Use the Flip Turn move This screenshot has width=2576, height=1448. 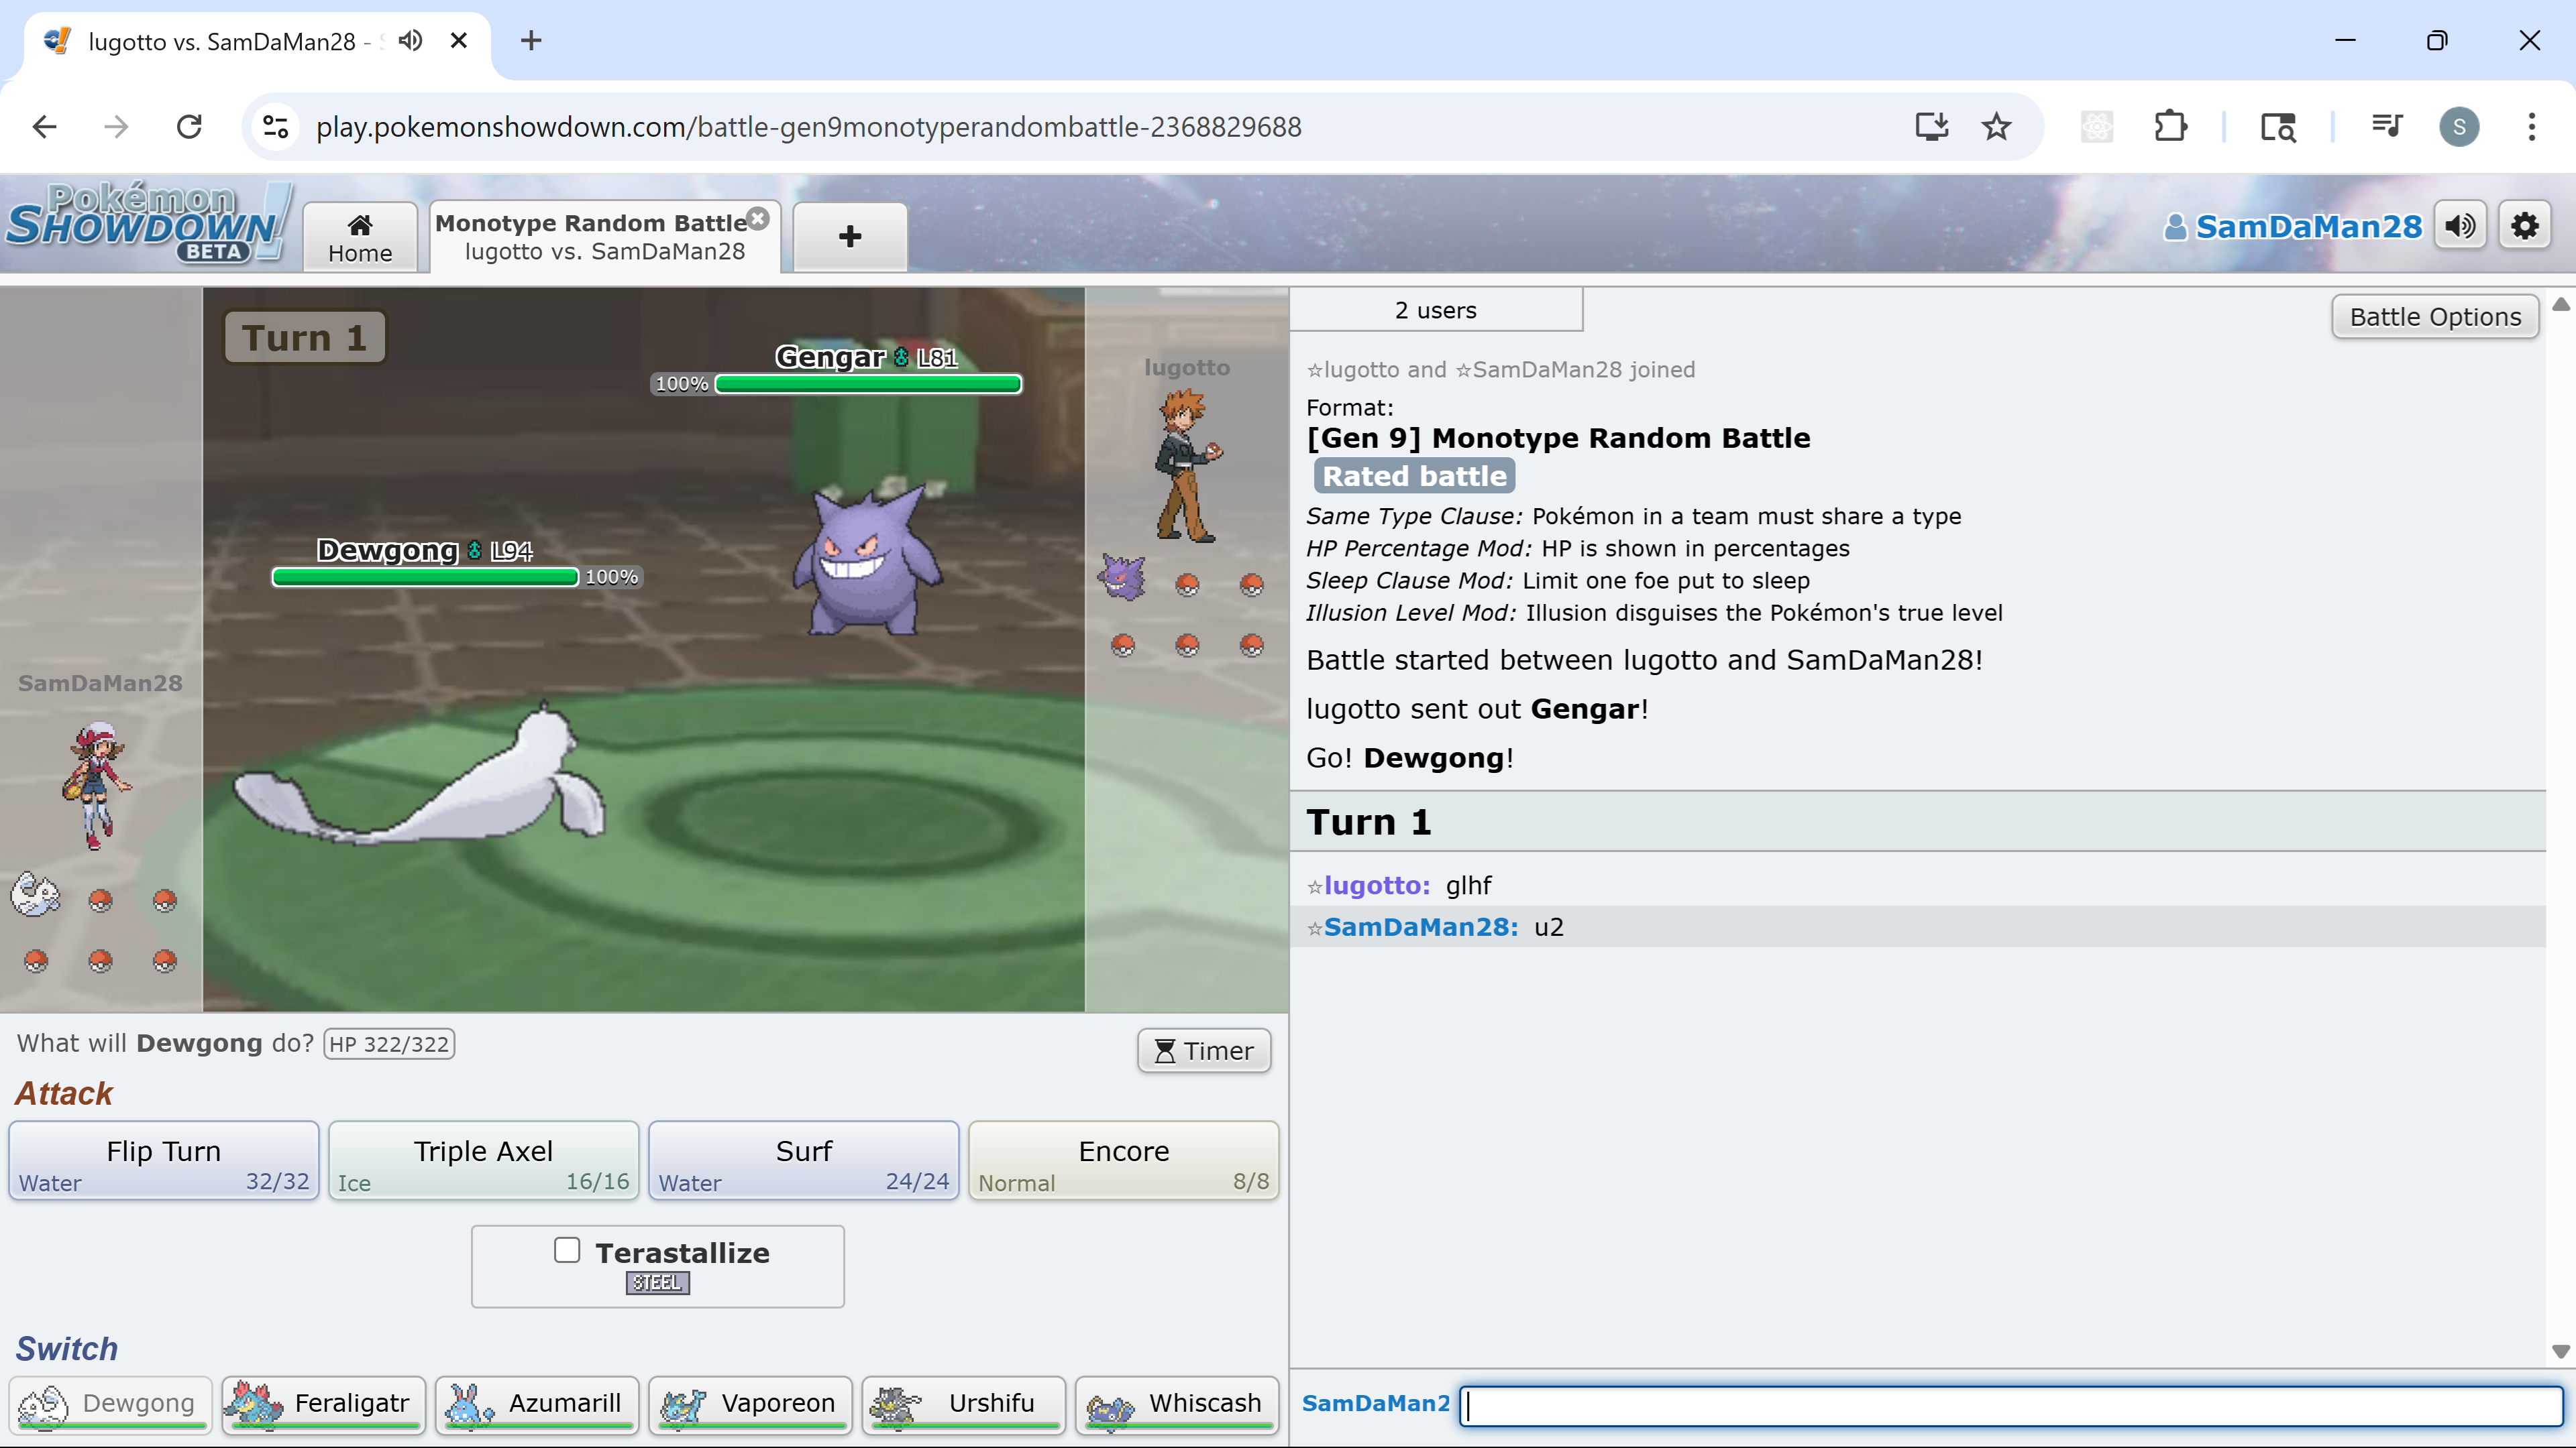coord(164,1160)
